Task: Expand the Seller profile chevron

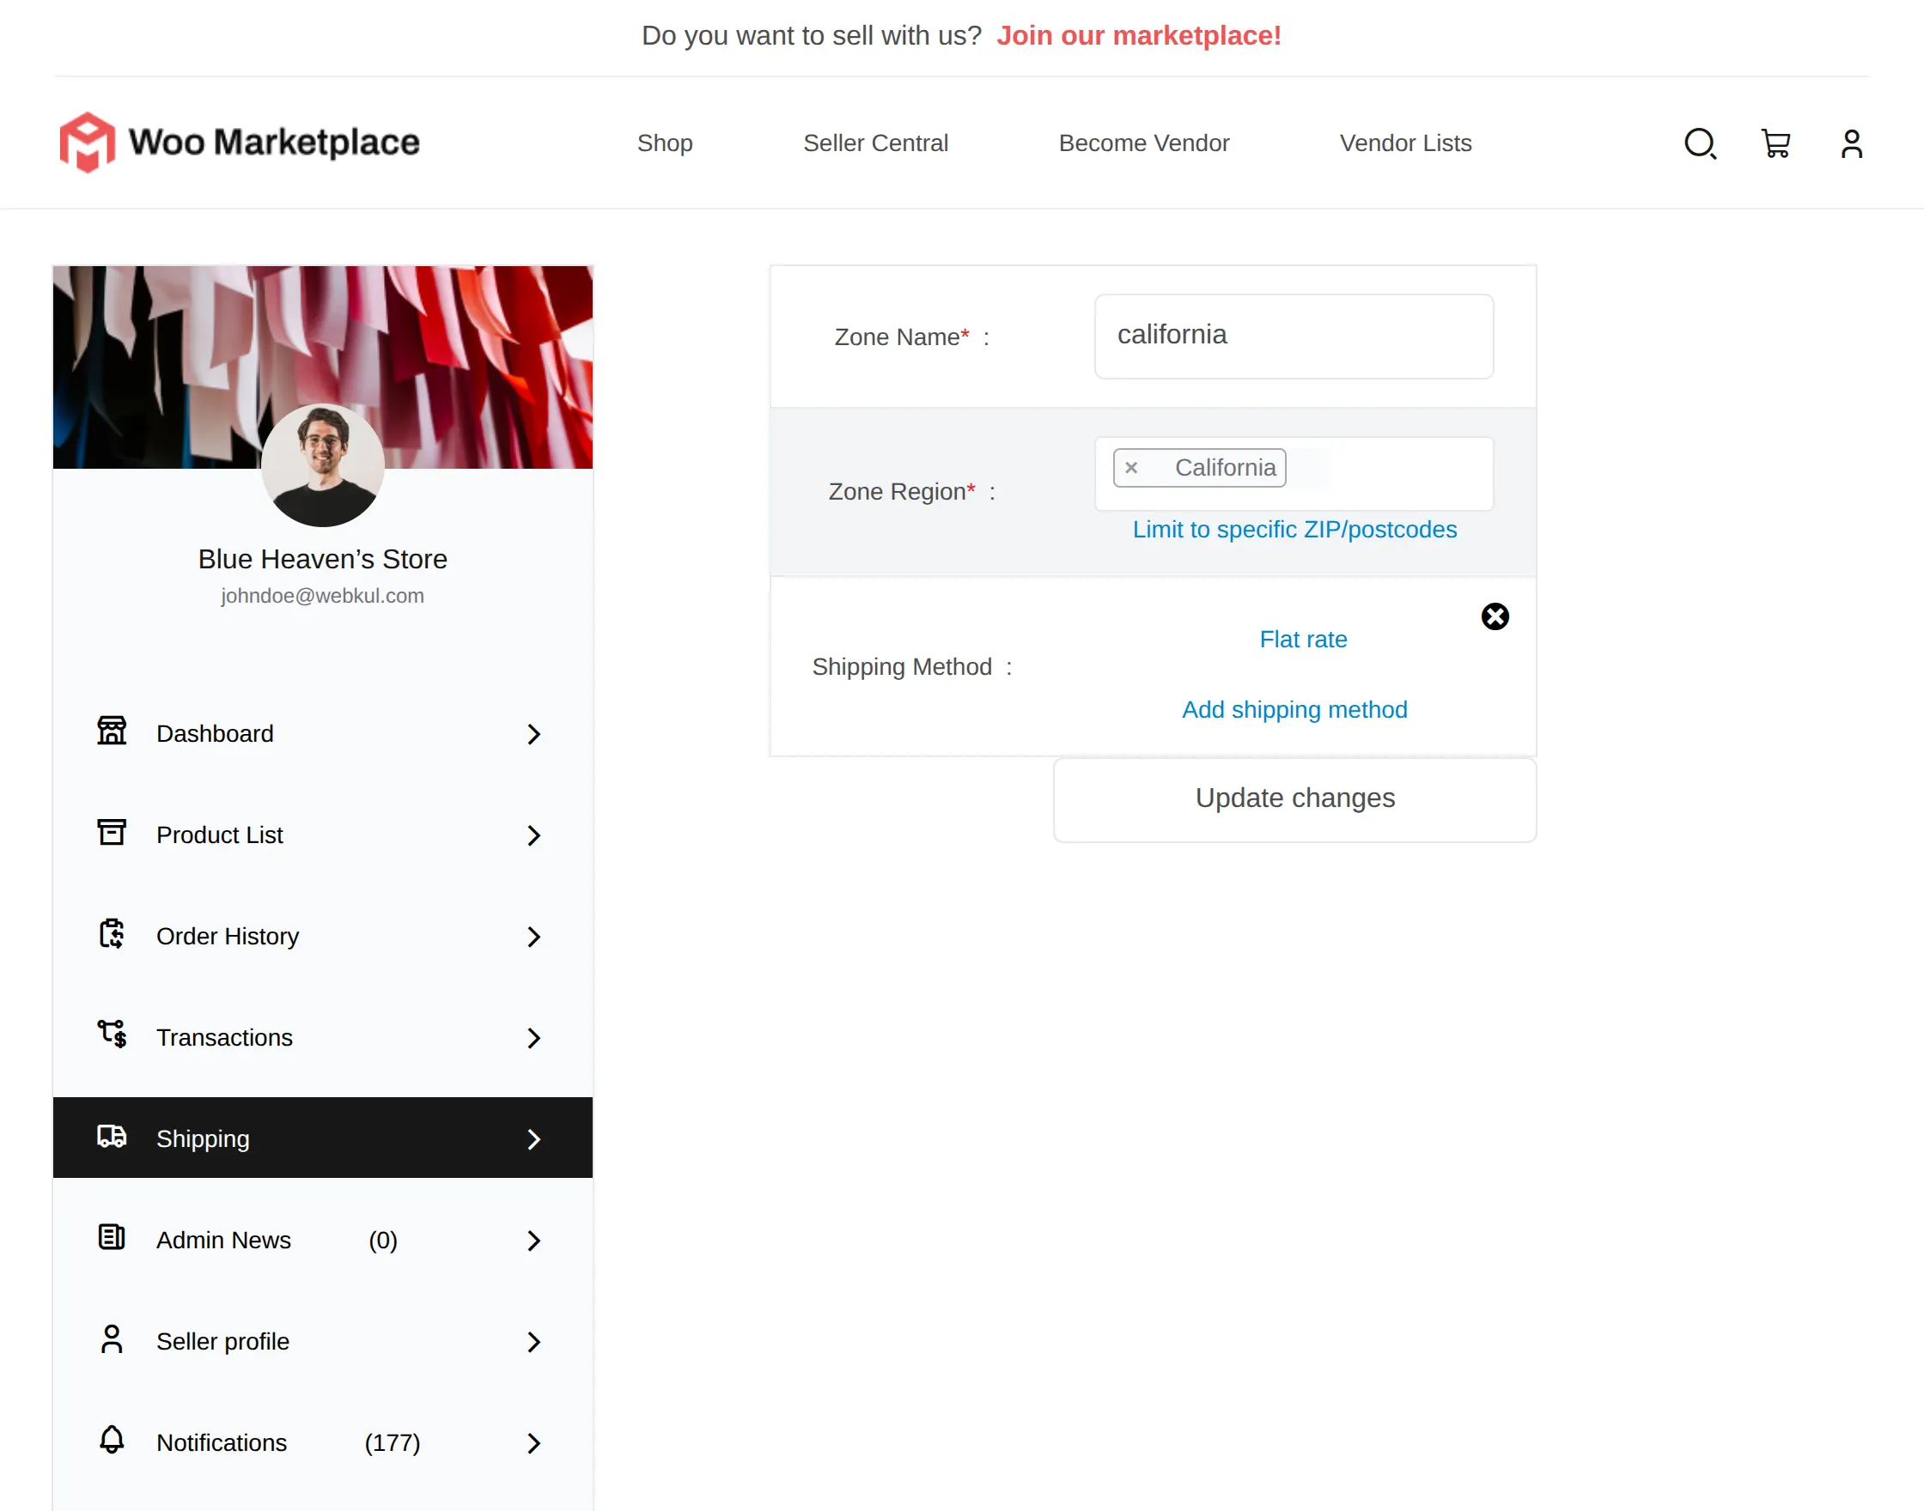Action: [x=533, y=1342]
